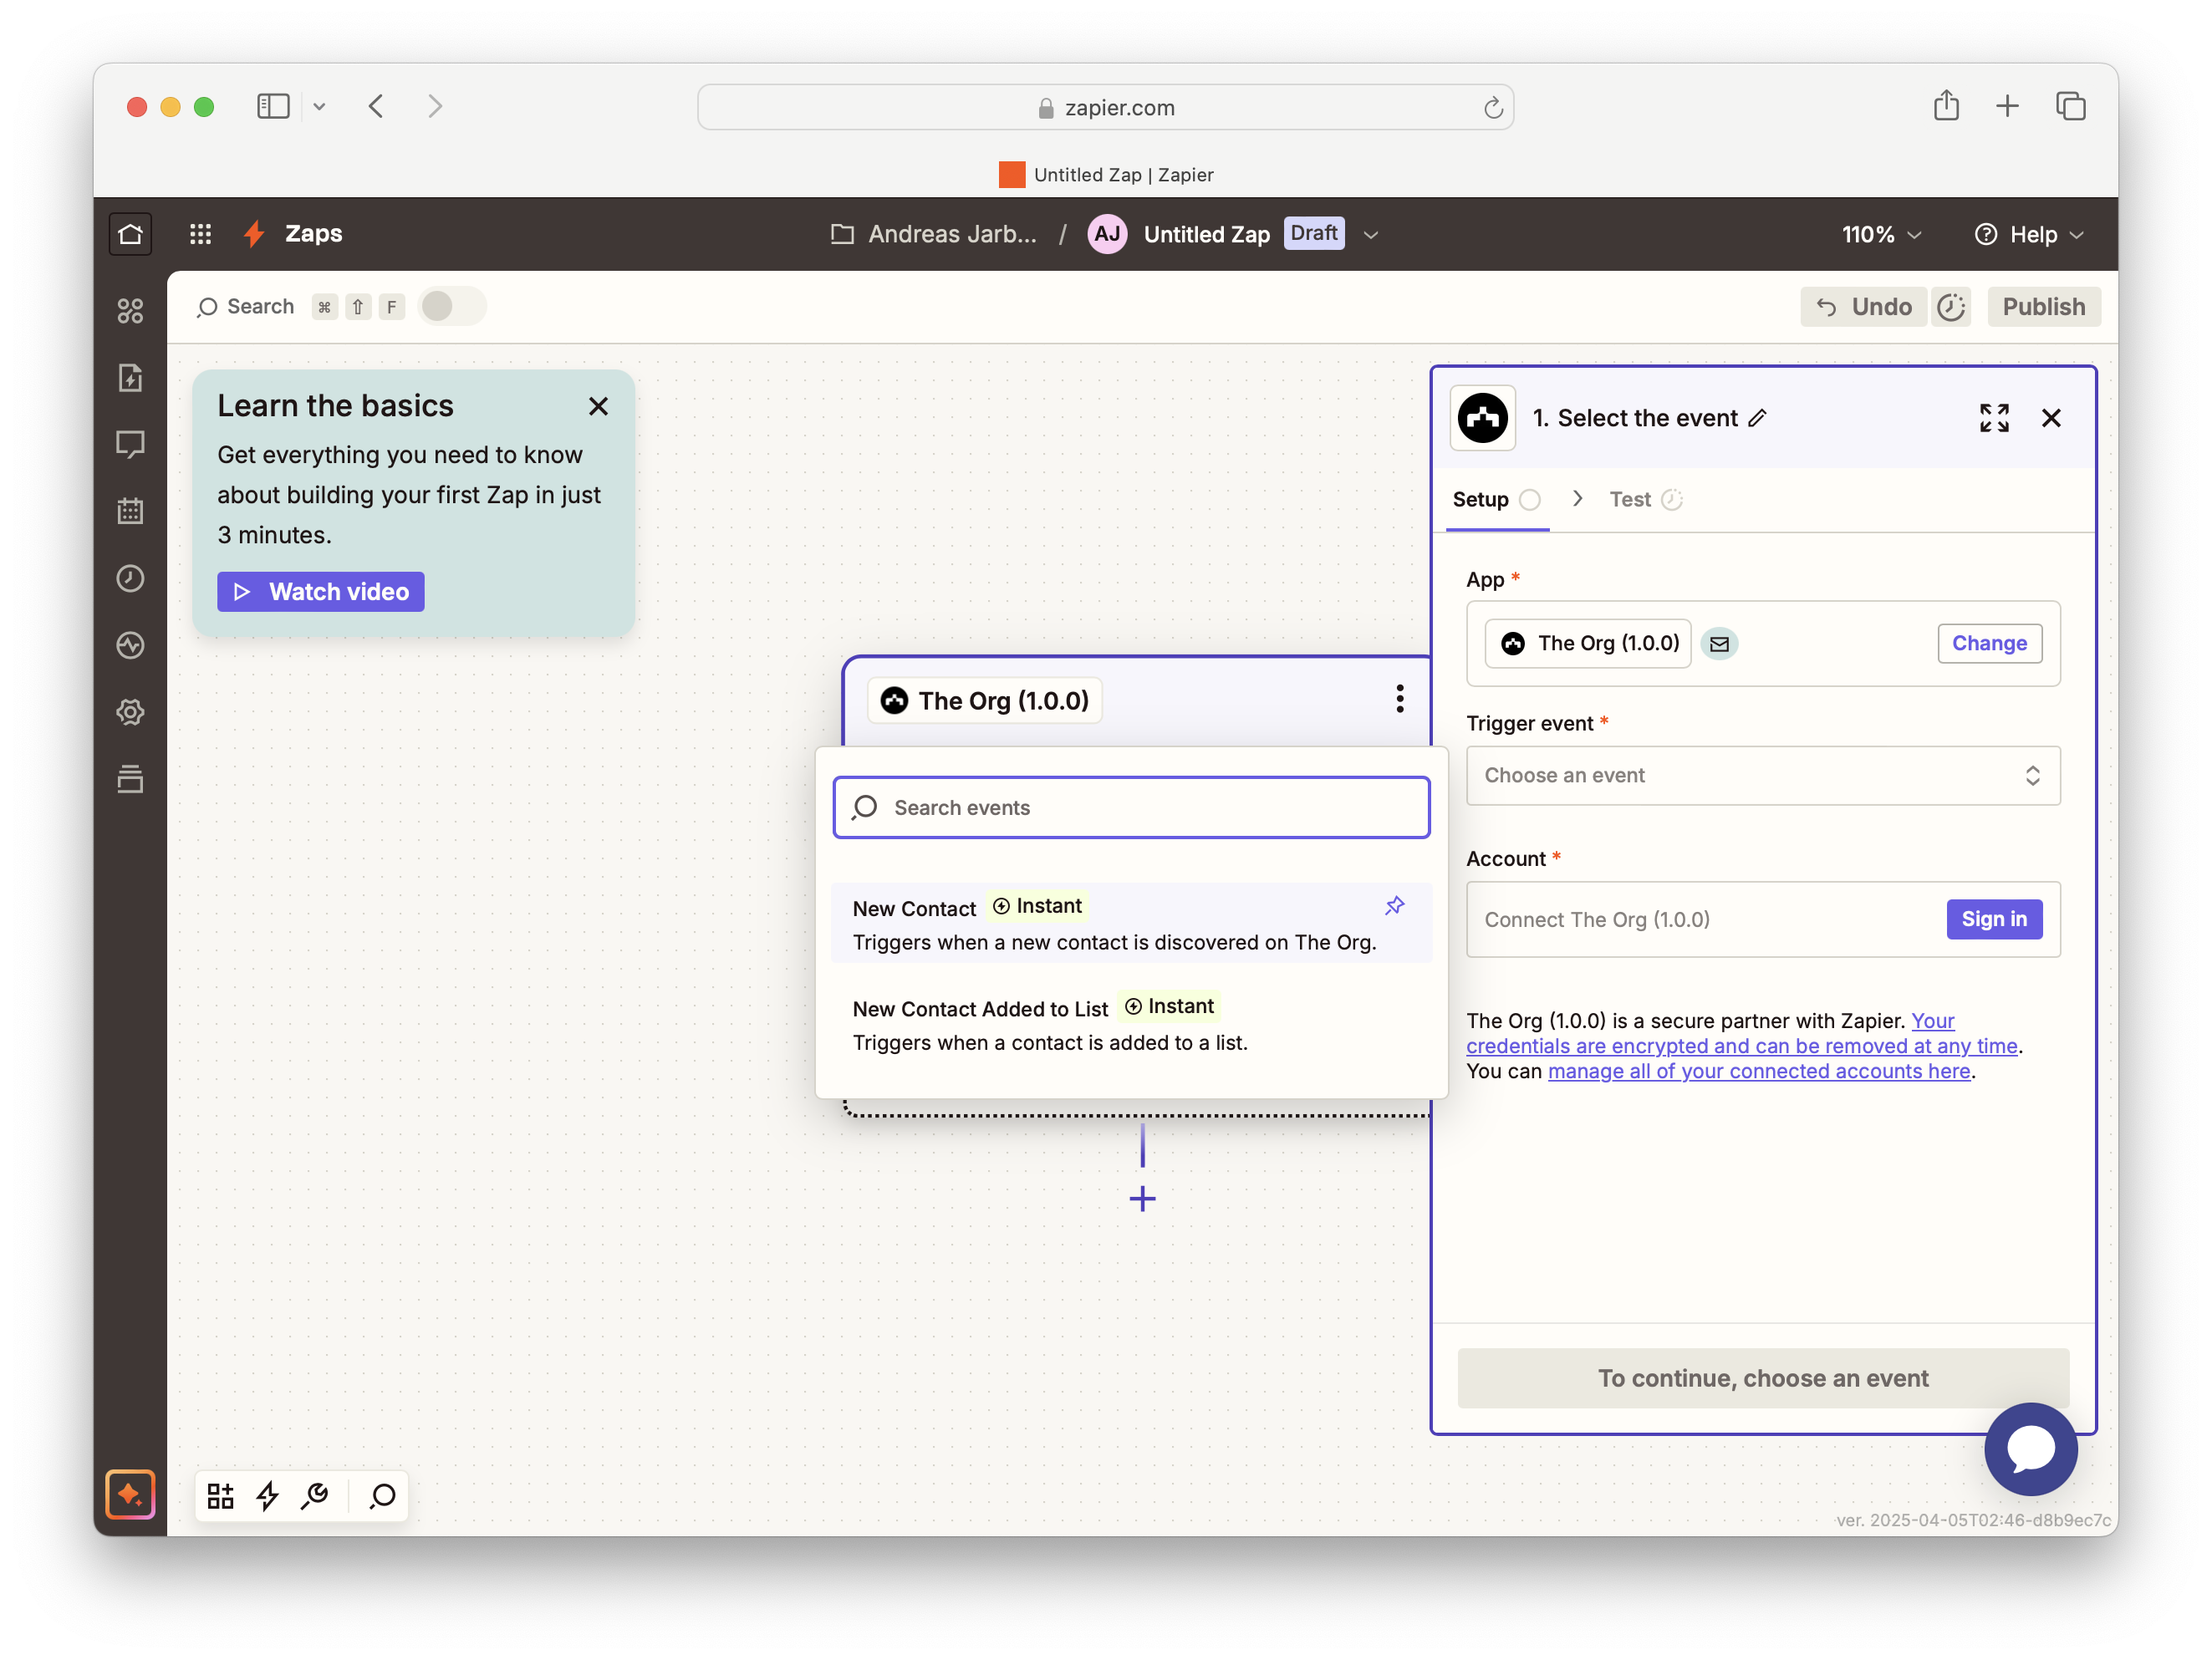Expand the step panel to full screen
This screenshot has width=2212, height=1660.
(x=1994, y=418)
